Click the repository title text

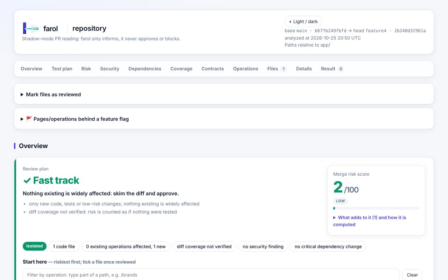[x=89, y=28]
